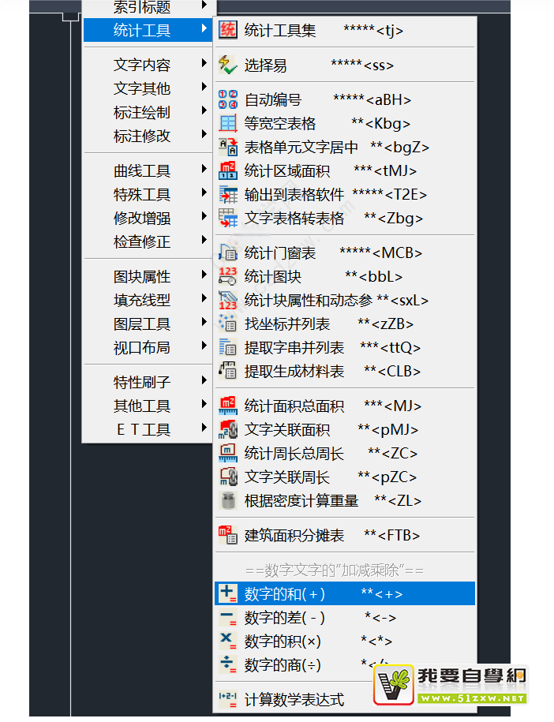Expand the 曲线工具 submenu arrow

click(204, 170)
